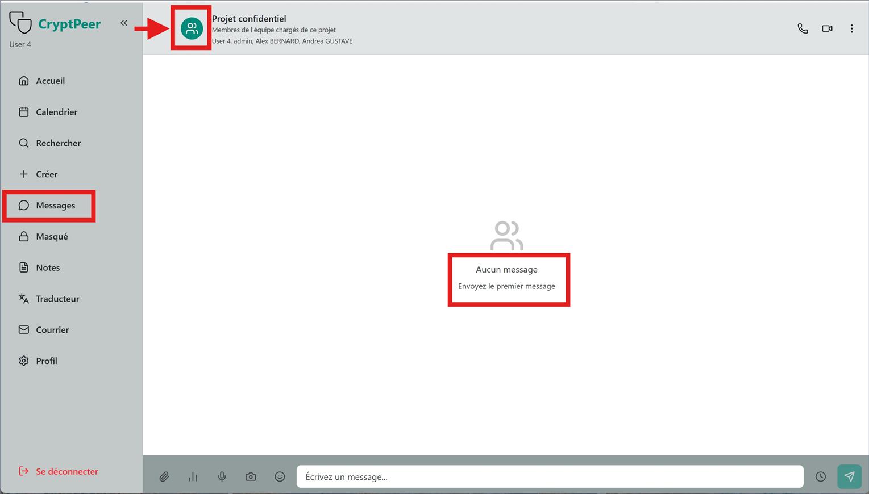The width and height of the screenshot is (869, 494).
Task: Schedule a message with the clock icon
Action: 821,476
